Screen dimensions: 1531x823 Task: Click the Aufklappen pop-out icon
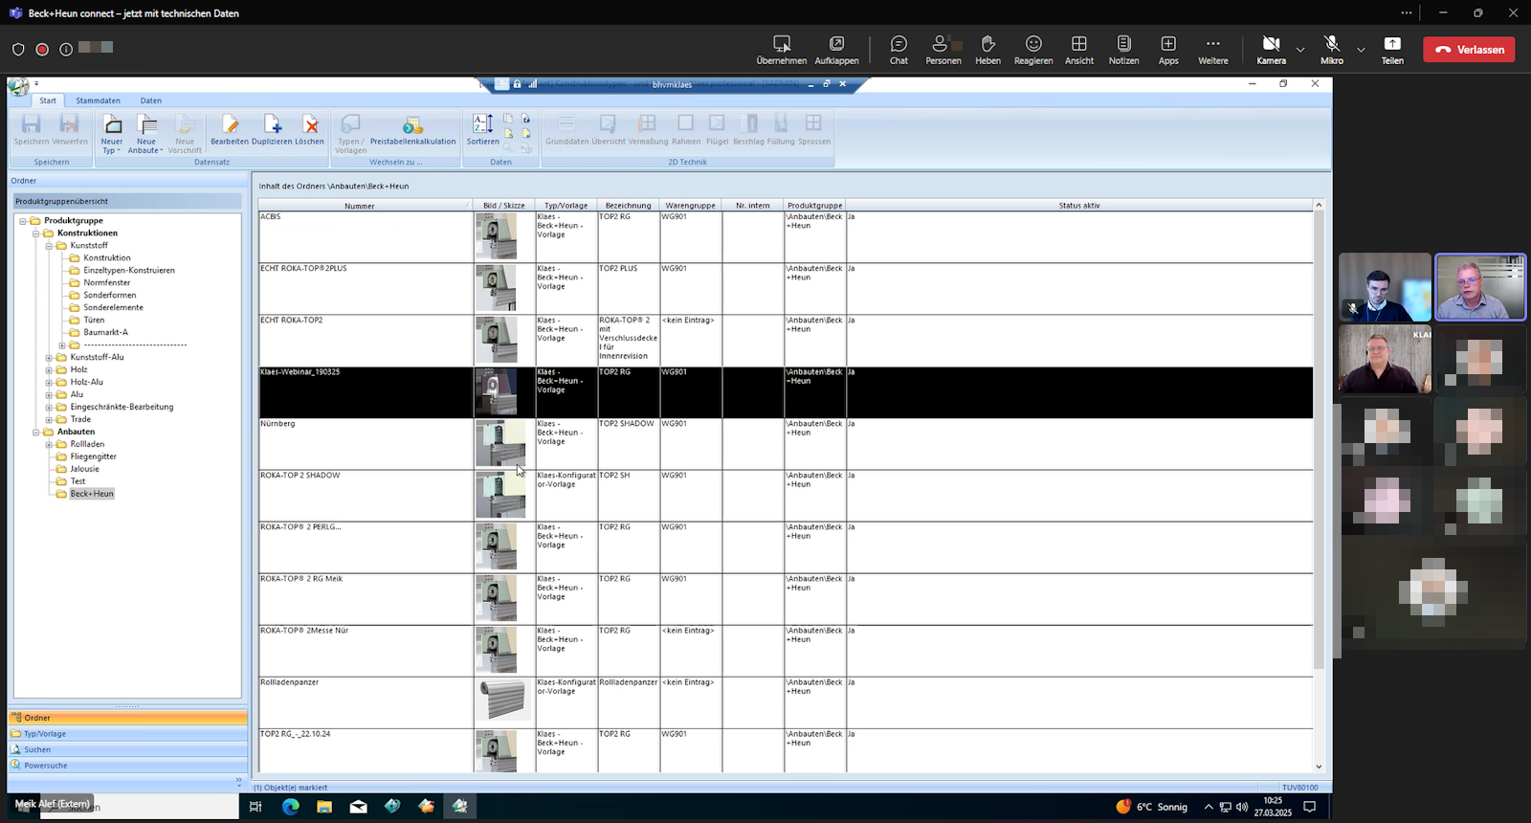pos(836,44)
